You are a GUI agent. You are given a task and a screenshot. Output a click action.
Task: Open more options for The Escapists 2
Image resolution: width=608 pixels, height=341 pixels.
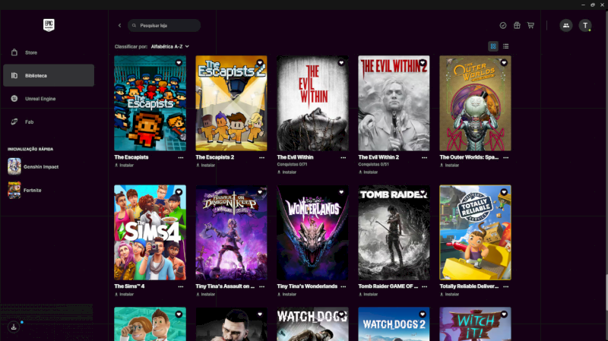tap(261, 158)
